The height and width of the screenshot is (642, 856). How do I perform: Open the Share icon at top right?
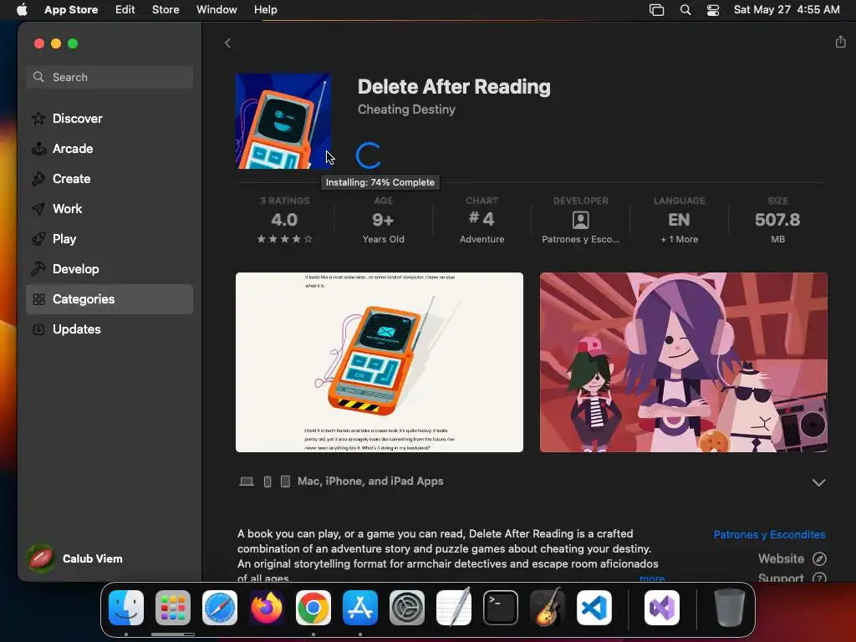point(840,42)
